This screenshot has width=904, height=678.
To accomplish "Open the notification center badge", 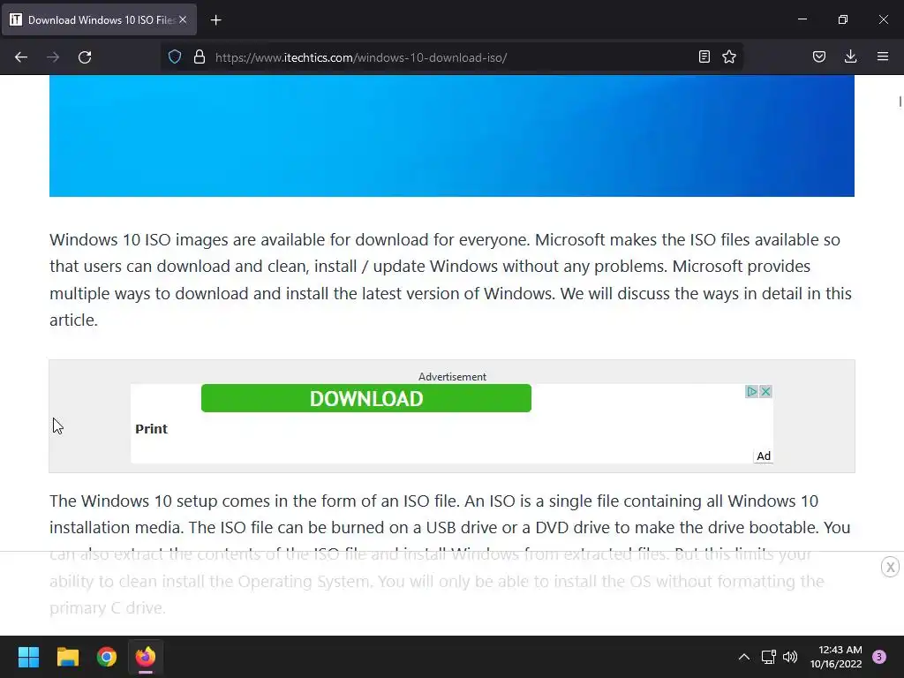I will [x=879, y=657].
